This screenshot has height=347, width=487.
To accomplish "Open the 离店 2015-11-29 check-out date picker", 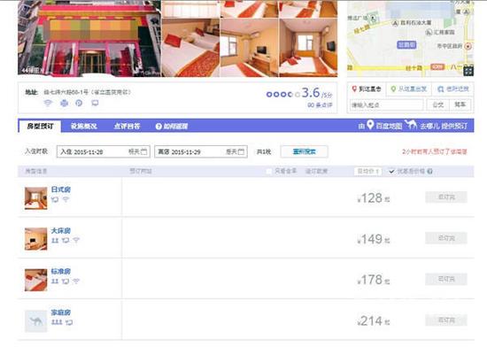I will [201, 151].
